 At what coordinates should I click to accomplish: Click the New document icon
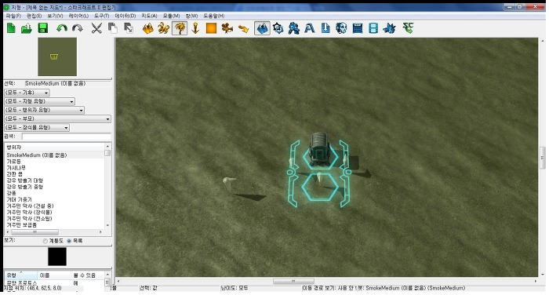coord(11,28)
